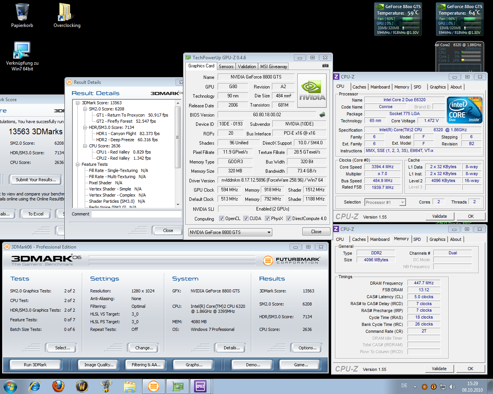Click the volume speaker tray icon
The image size is (493, 394).
tap(452, 387)
